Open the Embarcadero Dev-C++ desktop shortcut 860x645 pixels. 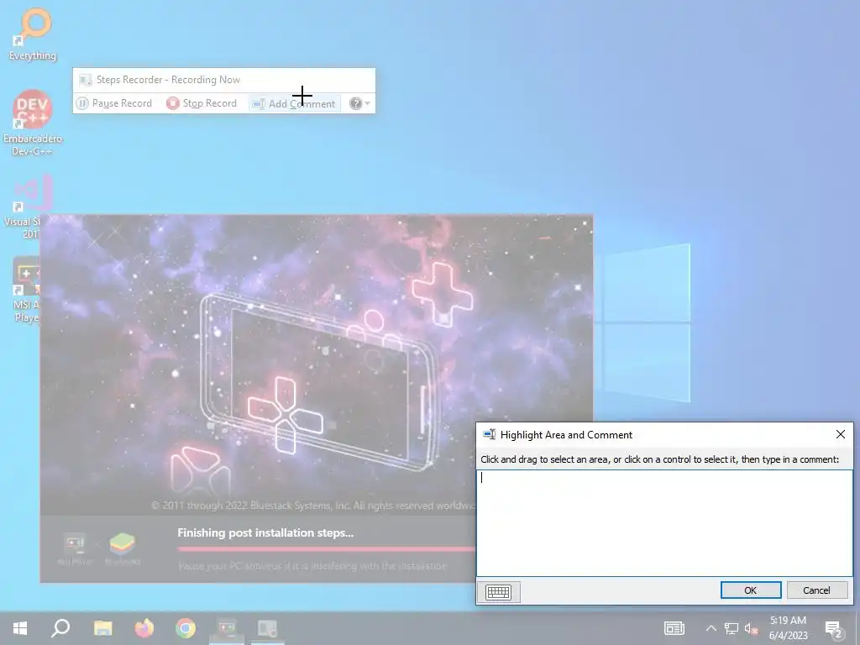pos(33,123)
